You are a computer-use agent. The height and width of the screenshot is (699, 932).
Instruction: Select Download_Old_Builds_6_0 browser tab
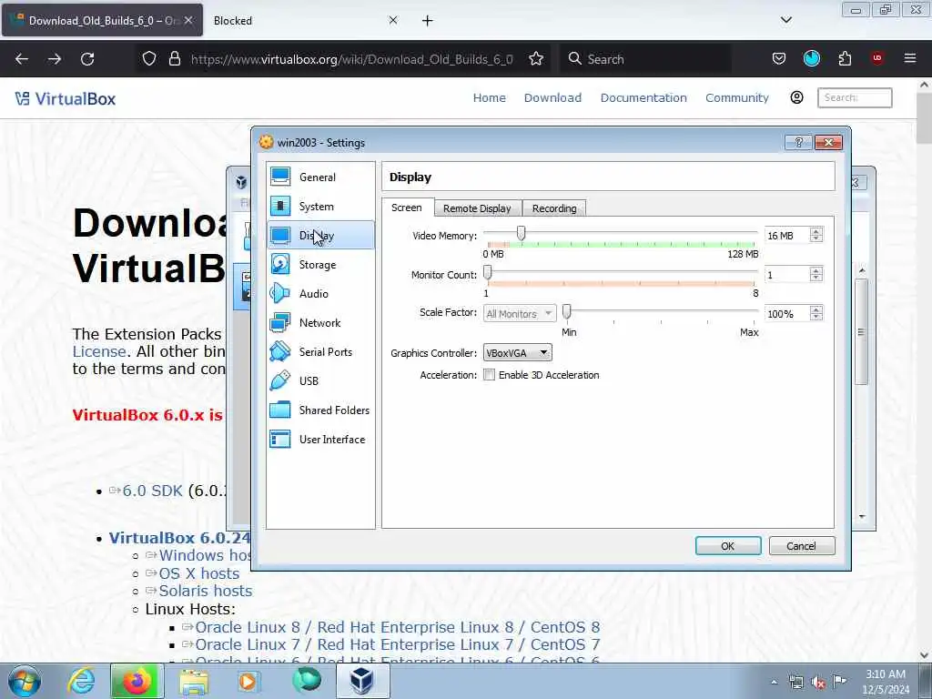[x=102, y=20]
